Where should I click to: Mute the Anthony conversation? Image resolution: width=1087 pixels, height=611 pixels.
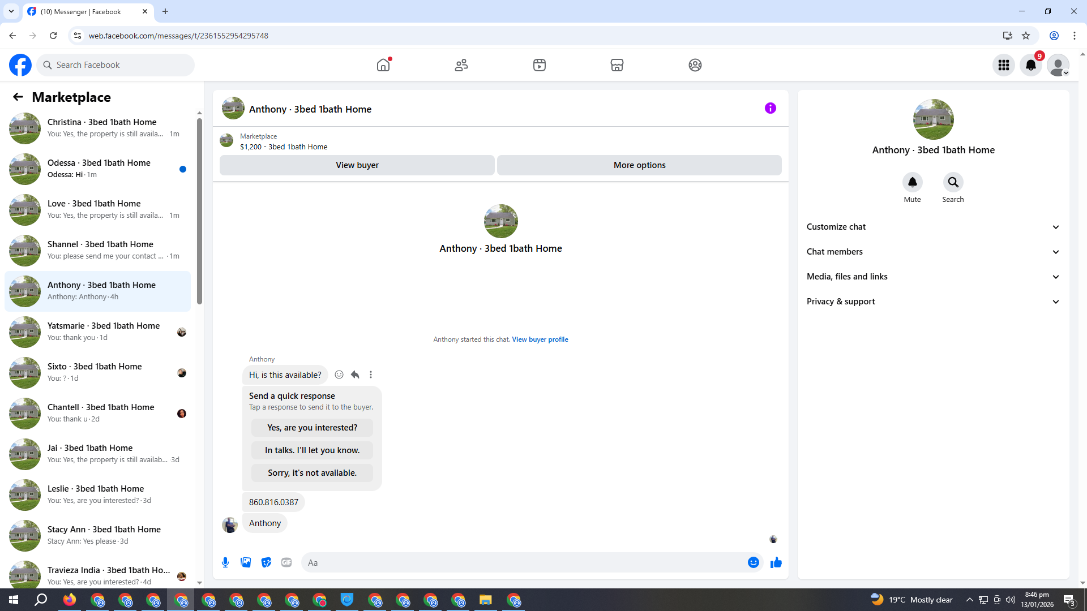[912, 182]
